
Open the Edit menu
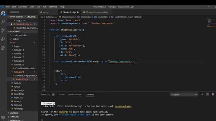[14, 7]
